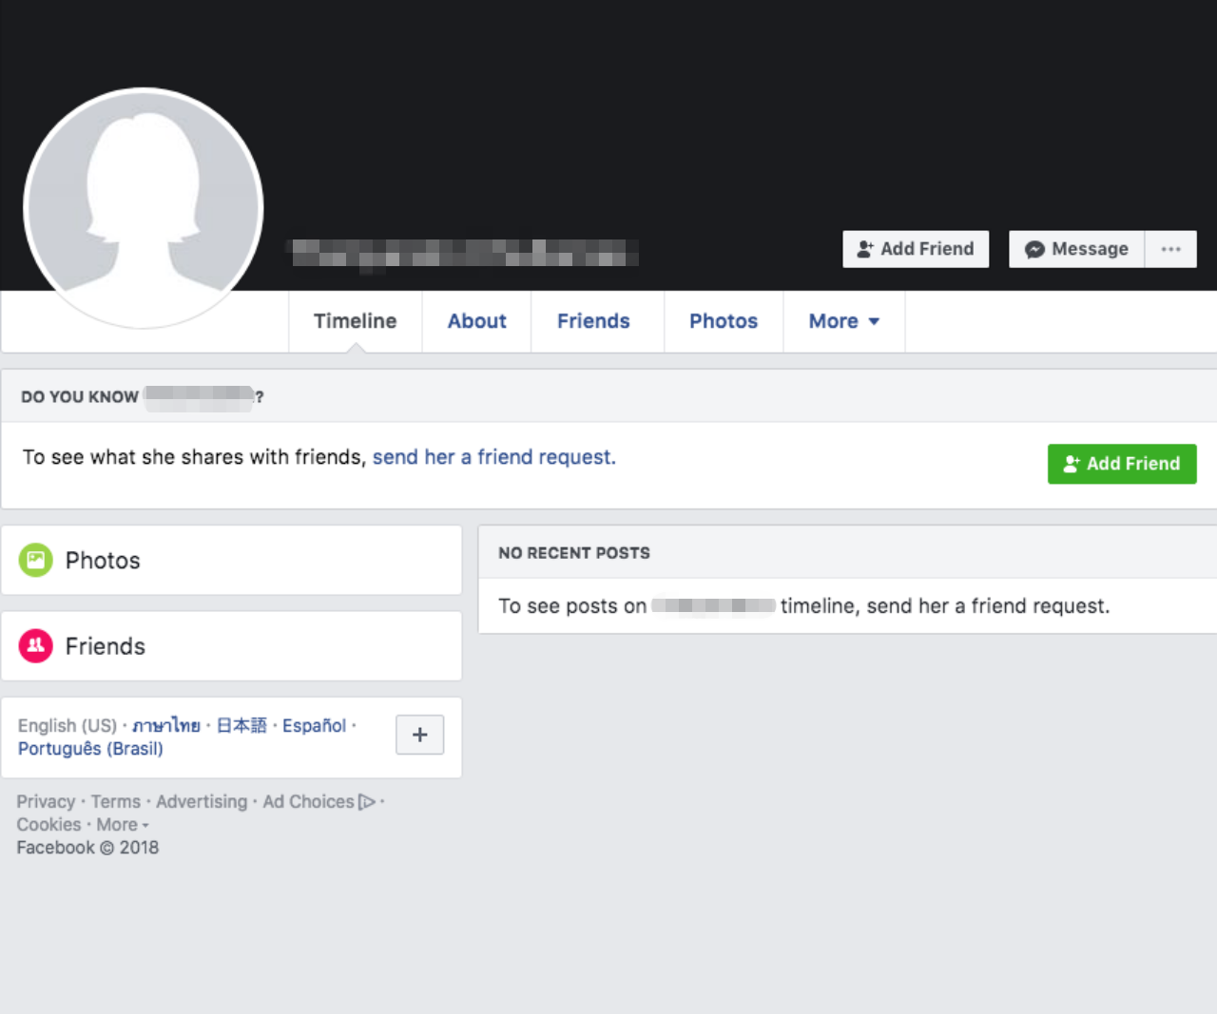Click the green Photos section icon
The height and width of the screenshot is (1014, 1217).
point(36,561)
